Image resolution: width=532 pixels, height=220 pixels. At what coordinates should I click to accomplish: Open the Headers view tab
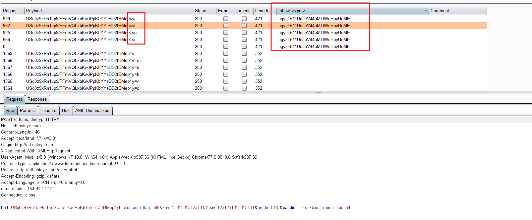(x=48, y=111)
